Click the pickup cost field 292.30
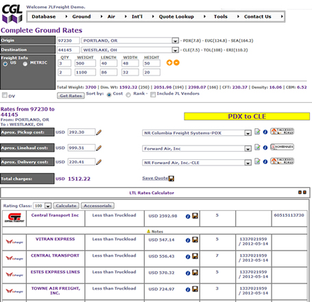The width and height of the screenshot is (312, 302). pyautogui.click(x=82, y=132)
